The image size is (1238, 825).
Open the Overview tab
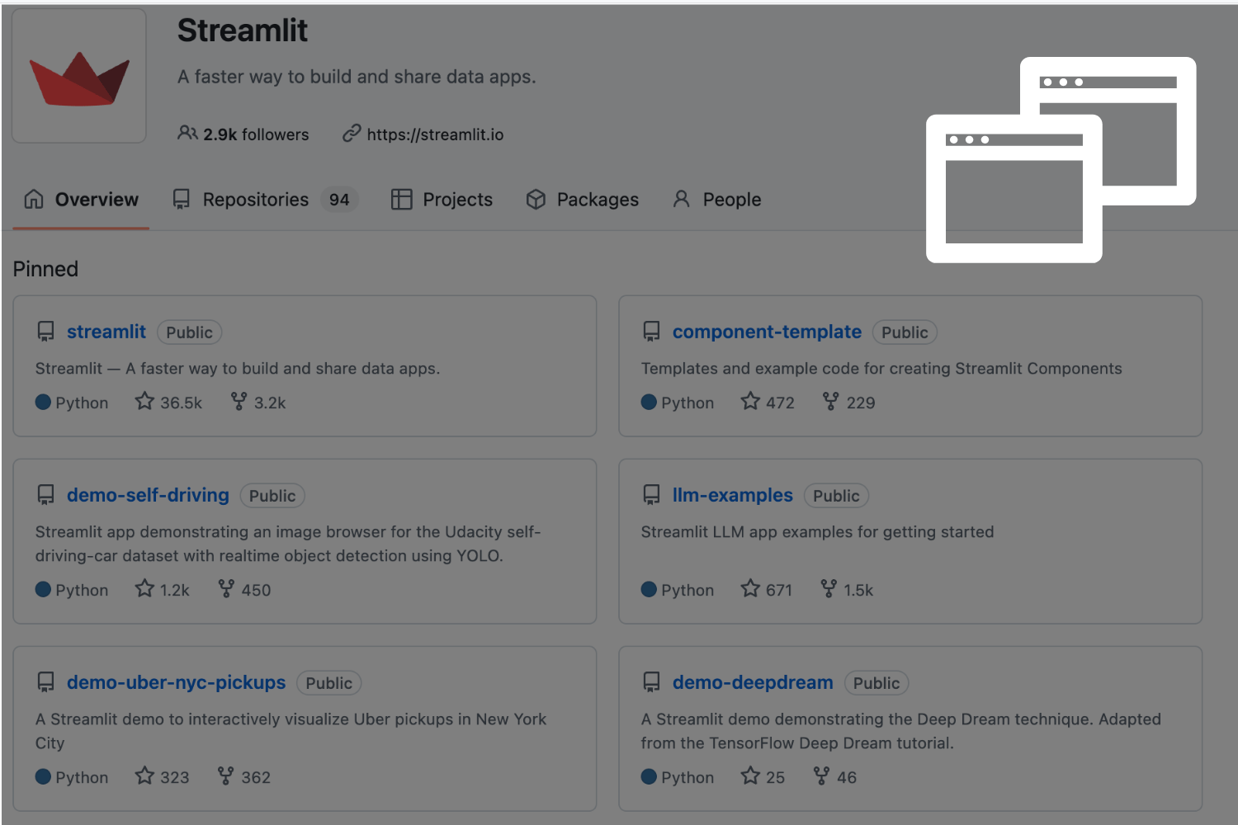tap(96, 199)
